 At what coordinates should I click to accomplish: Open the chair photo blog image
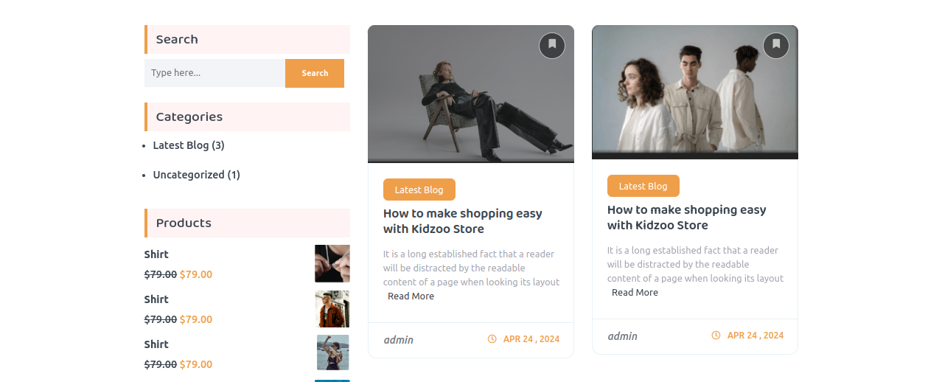[470, 94]
